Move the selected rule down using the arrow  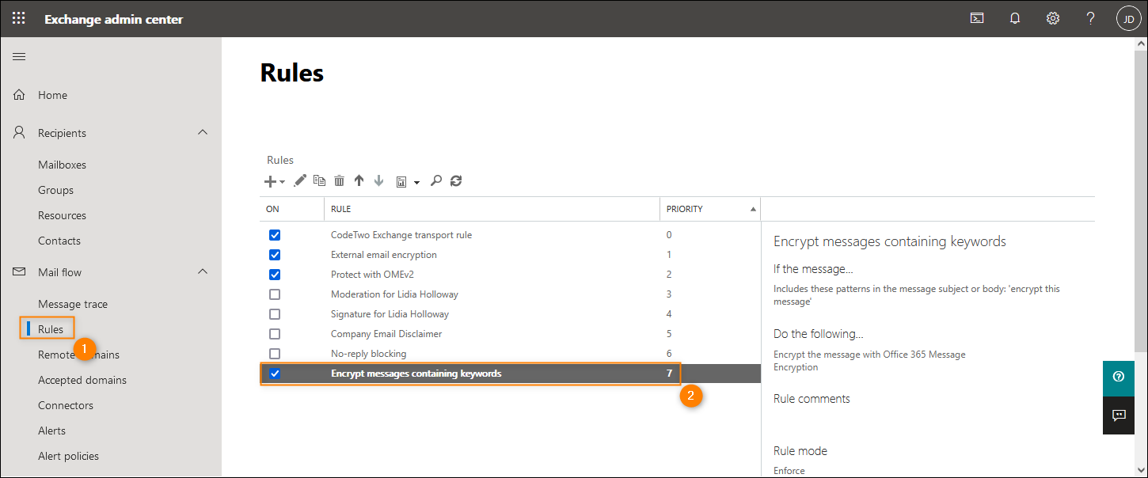tap(378, 180)
